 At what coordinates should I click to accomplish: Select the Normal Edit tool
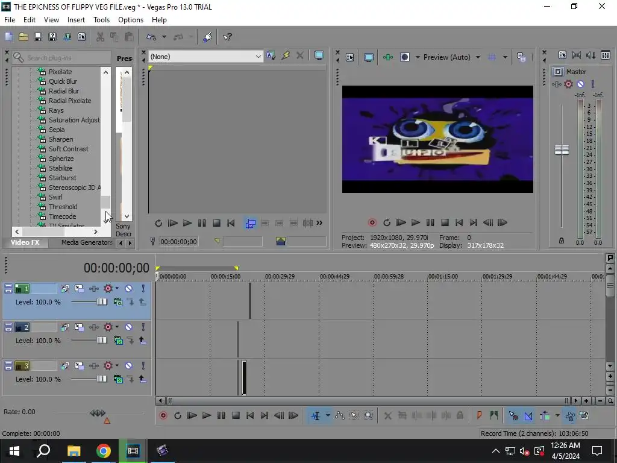pyautogui.click(x=316, y=415)
